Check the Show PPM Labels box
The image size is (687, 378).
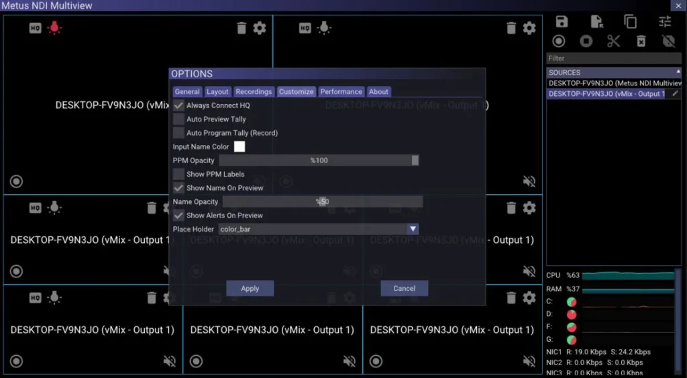pyautogui.click(x=178, y=174)
